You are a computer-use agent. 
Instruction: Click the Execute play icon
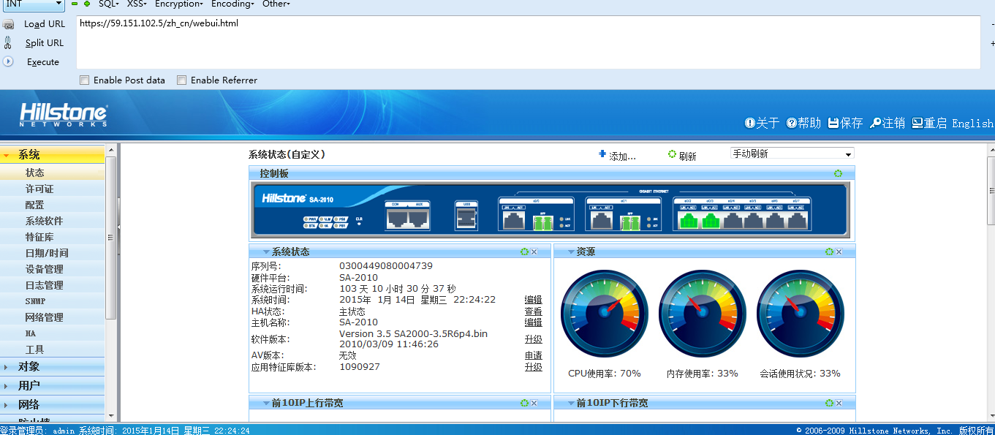click(x=9, y=61)
